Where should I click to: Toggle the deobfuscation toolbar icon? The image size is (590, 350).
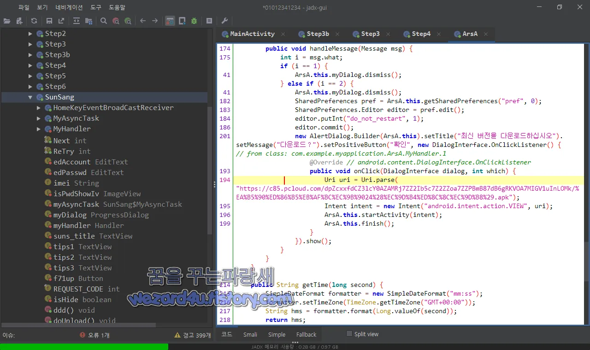(170, 21)
